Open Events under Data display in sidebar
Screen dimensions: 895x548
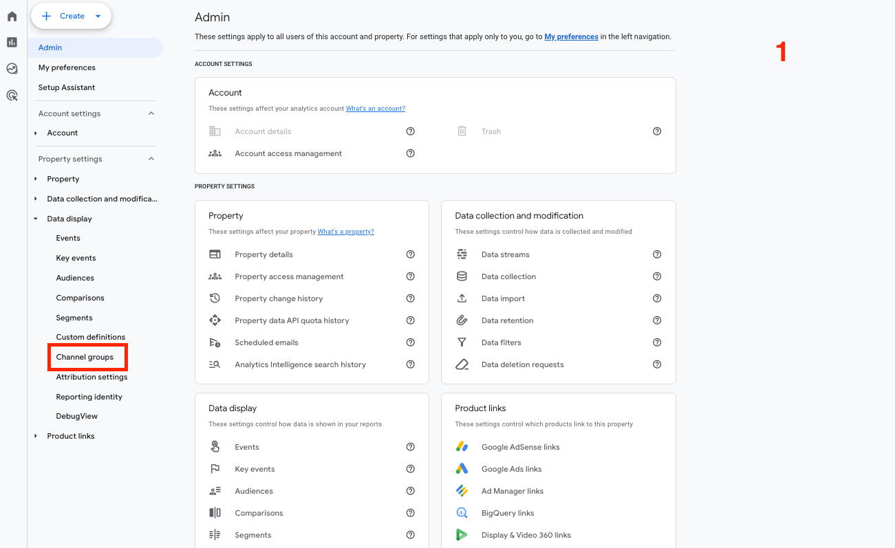click(68, 238)
